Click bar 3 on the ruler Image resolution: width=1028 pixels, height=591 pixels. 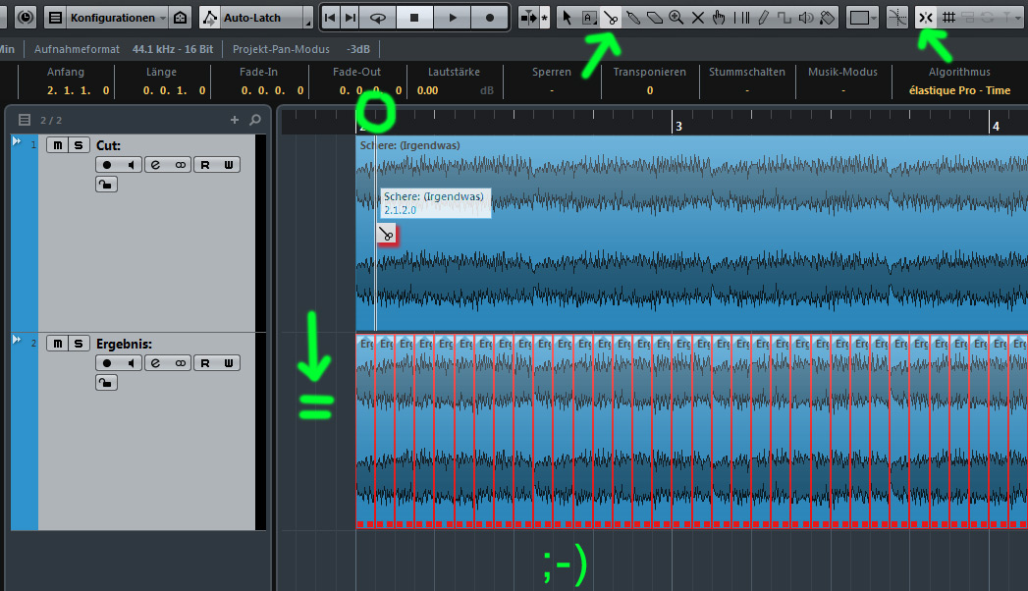678,126
